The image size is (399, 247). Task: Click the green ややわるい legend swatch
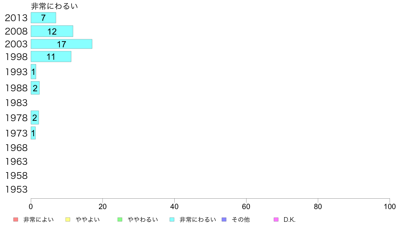(120, 219)
